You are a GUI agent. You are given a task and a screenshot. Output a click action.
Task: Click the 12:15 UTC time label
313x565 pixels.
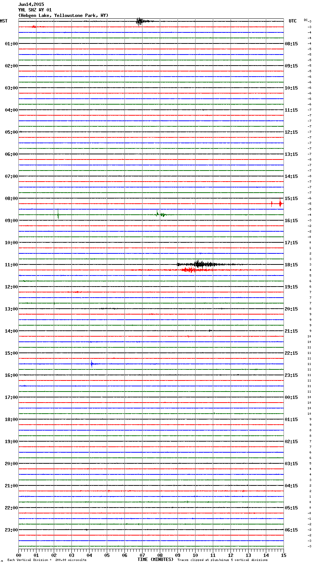(291, 132)
